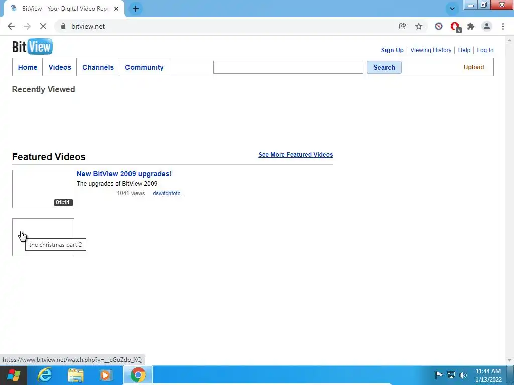The height and width of the screenshot is (385, 514).
Task: Click the taskbar clock and date
Action: pyautogui.click(x=488, y=375)
